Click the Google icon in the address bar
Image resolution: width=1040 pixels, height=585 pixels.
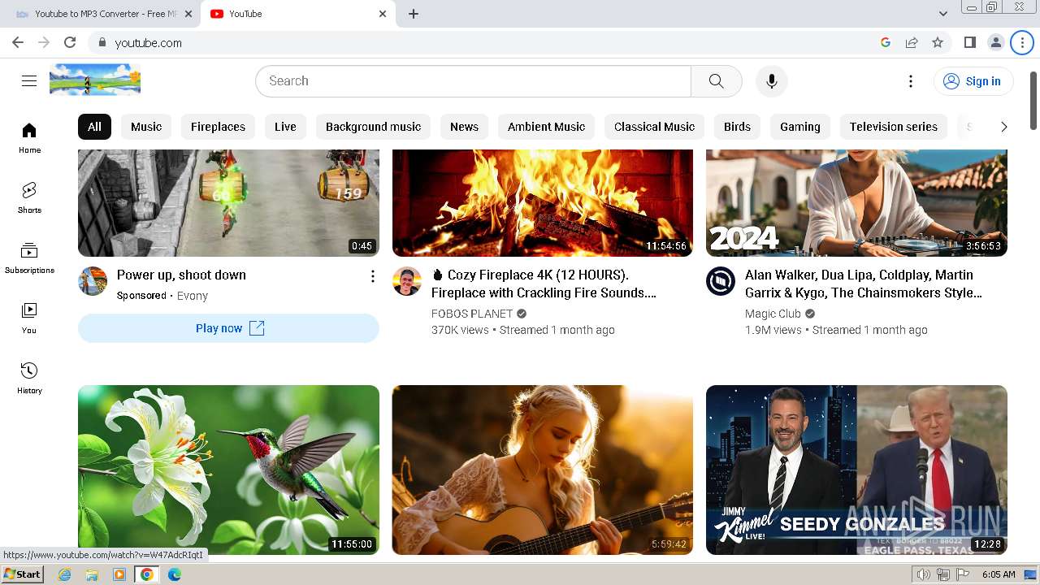pyautogui.click(x=886, y=42)
